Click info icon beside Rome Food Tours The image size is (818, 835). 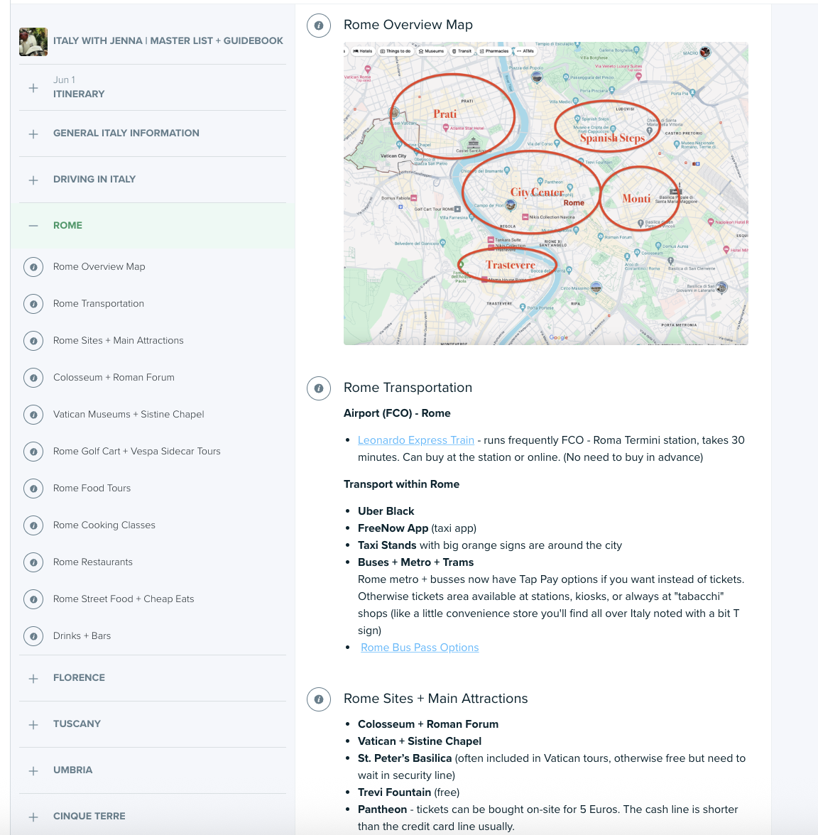33,489
